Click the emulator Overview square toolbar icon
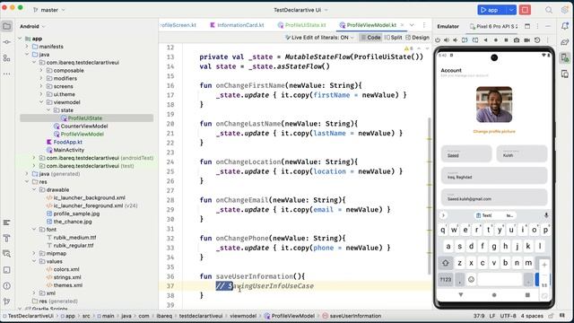This screenshot has height=323, width=574. 506,39
